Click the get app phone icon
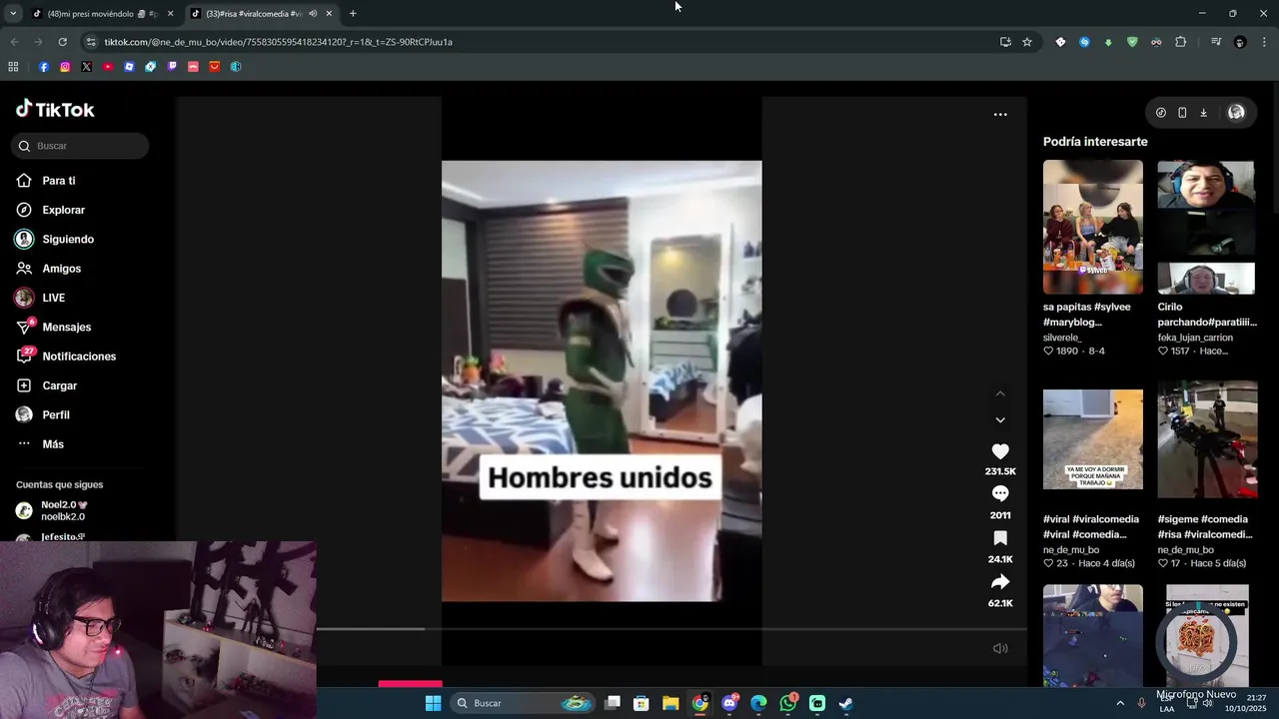 (1182, 113)
